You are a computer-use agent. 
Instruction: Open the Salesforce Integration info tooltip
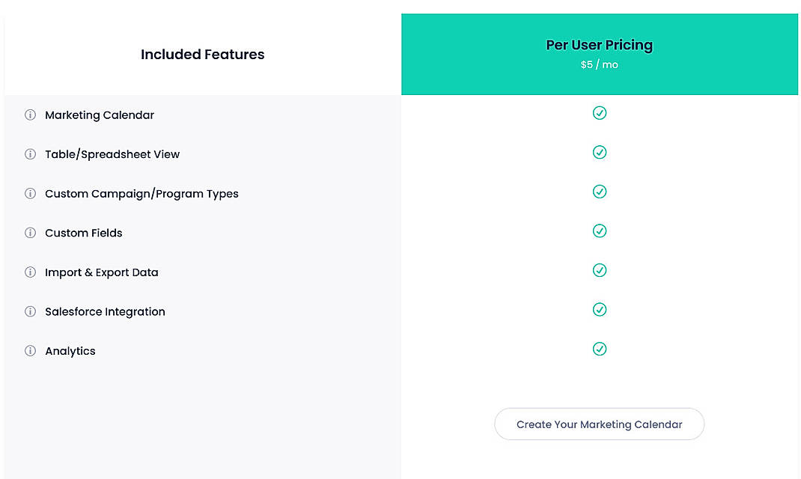pyautogui.click(x=30, y=311)
